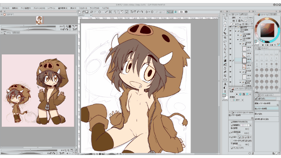Click the color square inside the color wheel
Screen dimensions: 281x158
267,30
